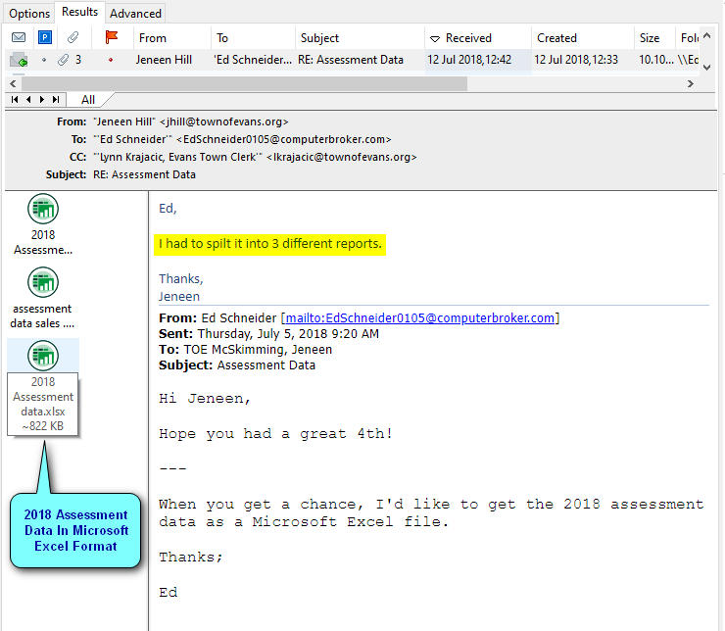Click the red flag dot in Jeneen Hill row
Viewport: 725px width, 631px height.
coord(111,60)
